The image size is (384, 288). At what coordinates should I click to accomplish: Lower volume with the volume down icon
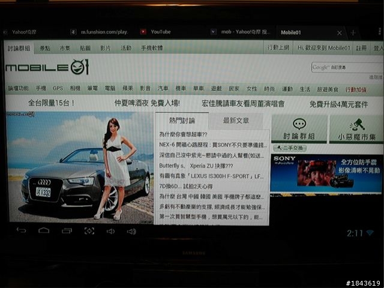(110, 231)
